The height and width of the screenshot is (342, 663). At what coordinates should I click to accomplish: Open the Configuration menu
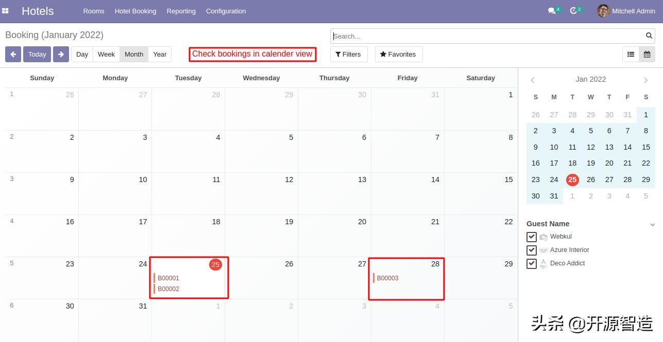[x=226, y=11]
